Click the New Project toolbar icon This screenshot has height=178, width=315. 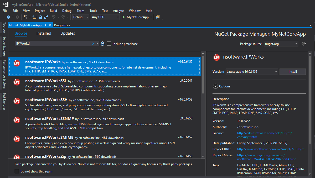[25, 17]
